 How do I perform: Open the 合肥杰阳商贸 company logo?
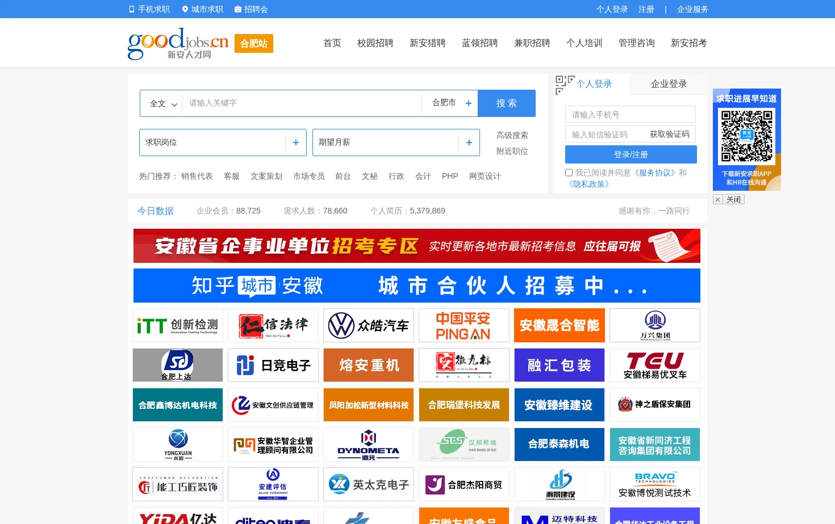click(x=464, y=484)
